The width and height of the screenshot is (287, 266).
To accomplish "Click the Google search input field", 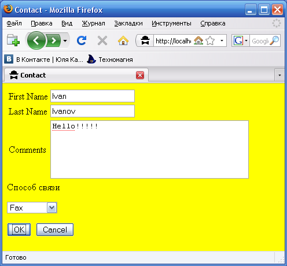I will (x=260, y=41).
